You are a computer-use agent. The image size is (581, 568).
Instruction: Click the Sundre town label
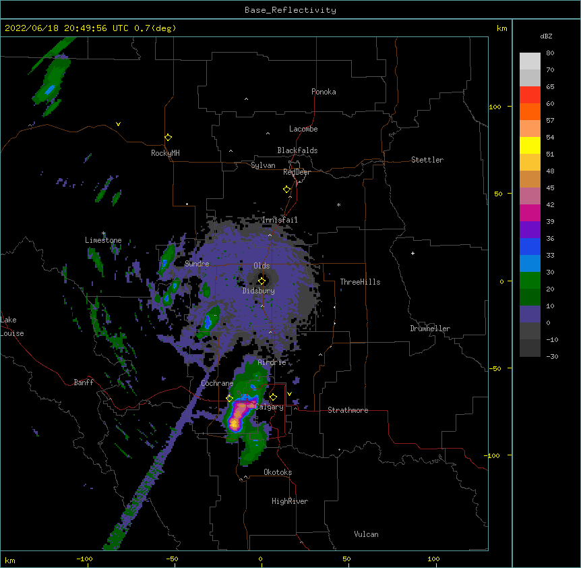197,264
